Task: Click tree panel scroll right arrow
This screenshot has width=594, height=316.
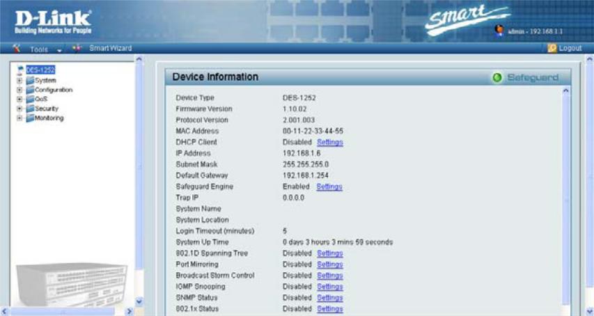Action: tap(130, 311)
